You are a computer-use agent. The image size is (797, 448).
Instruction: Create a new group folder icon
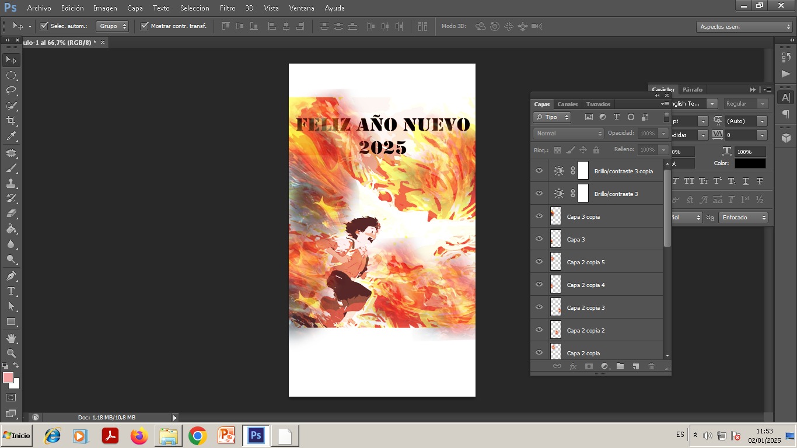pos(620,366)
